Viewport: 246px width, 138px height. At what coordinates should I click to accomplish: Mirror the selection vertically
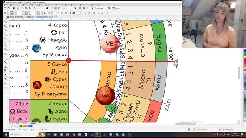coord(66,13)
